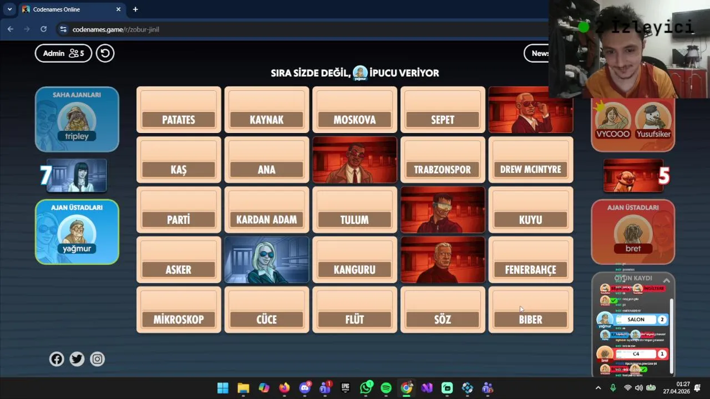710x399 pixels.
Task: Select the TRABZONSPOR card
Action: tap(443, 160)
